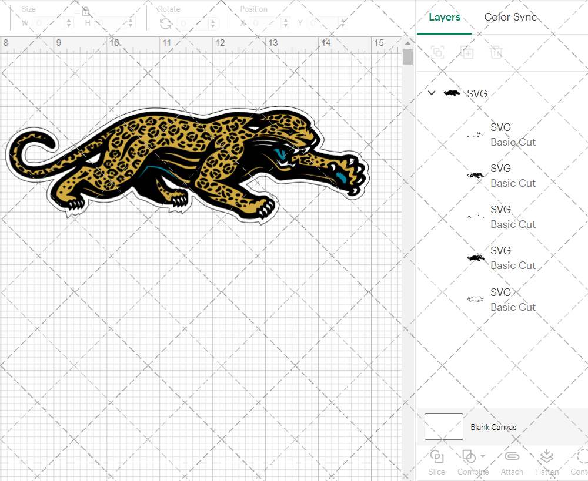This screenshot has height=481, width=588.
Task: Switch to the Color Sync tab
Action: 510,17
